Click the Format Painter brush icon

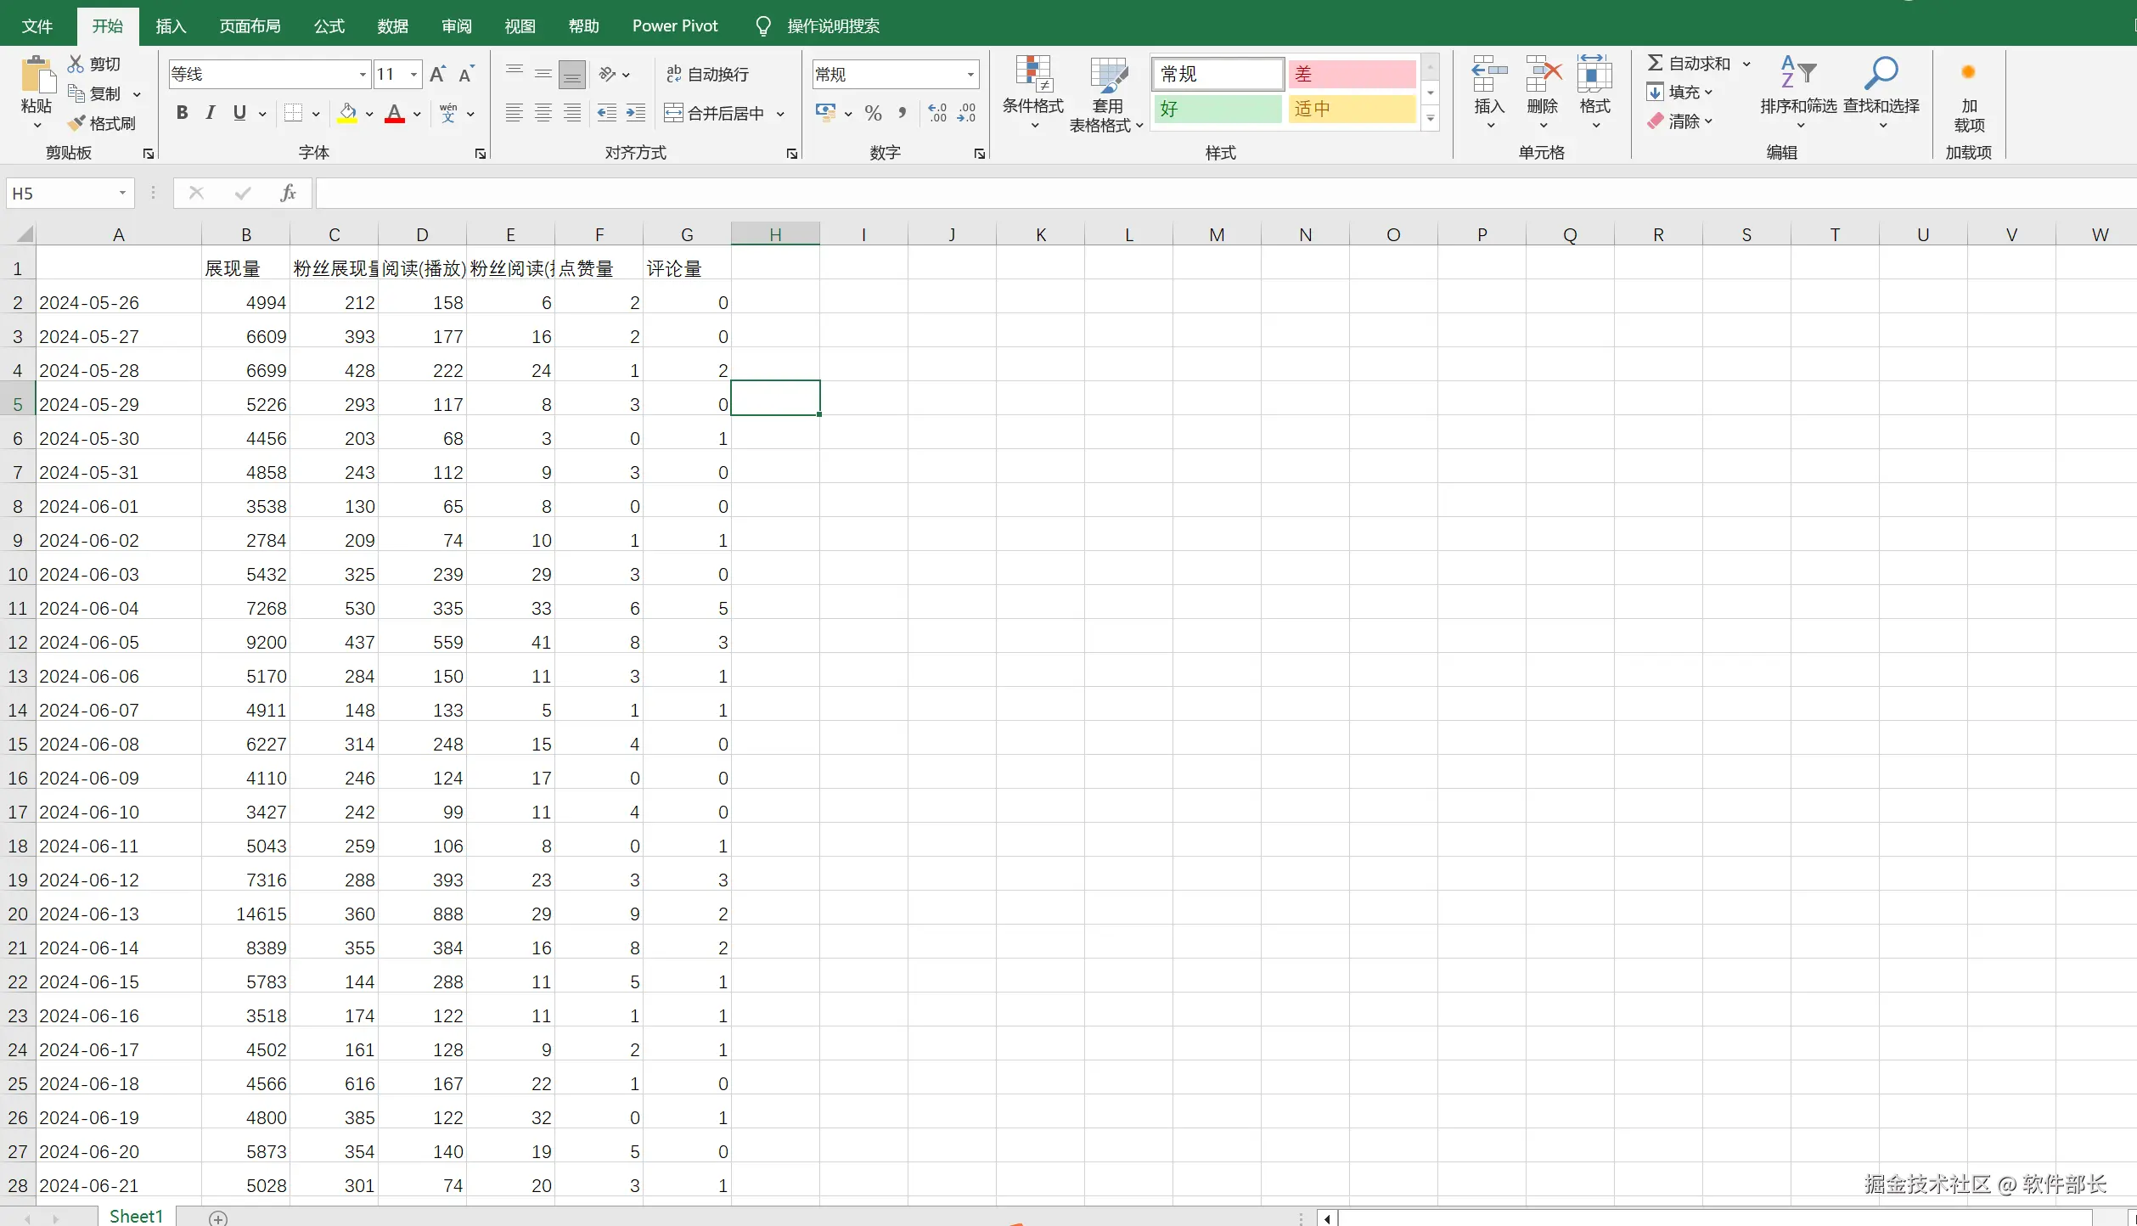pyautogui.click(x=77, y=124)
